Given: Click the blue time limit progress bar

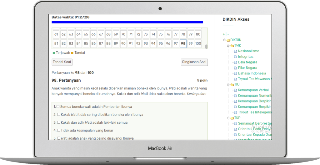Looking at the screenshot, I should tap(127, 22).
